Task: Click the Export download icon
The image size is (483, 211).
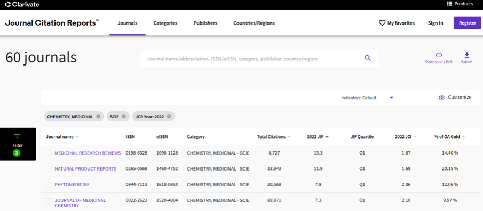Action: [466, 55]
